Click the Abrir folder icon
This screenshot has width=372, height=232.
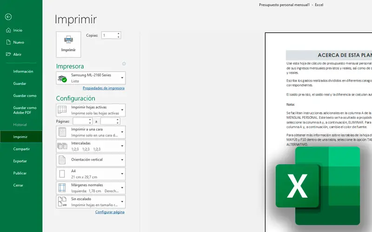[x=8, y=54]
